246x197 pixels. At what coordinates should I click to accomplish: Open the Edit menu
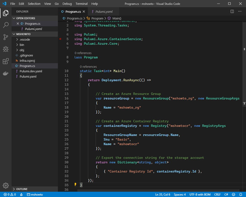[x=21, y=4]
